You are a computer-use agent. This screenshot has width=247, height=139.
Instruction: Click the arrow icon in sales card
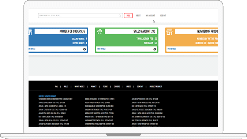coord(155,49)
